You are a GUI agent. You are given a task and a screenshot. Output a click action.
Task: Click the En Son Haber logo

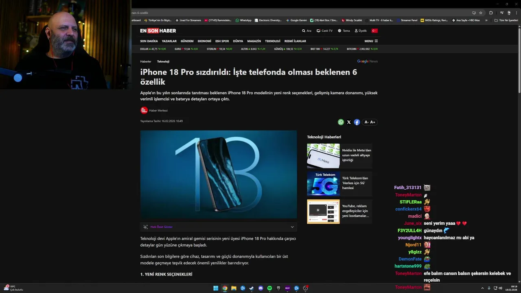click(x=158, y=31)
